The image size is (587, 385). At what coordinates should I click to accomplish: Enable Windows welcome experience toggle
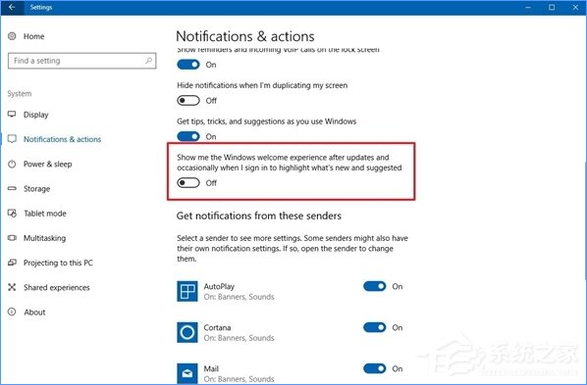click(x=188, y=183)
